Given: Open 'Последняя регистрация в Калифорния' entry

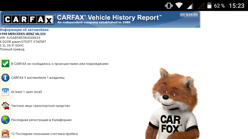Looking at the screenshot, I should coord(41,120).
